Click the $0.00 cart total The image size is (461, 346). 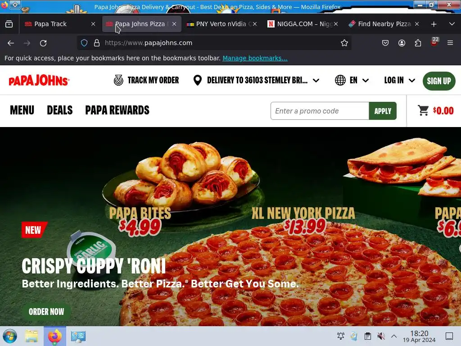pos(443,111)
